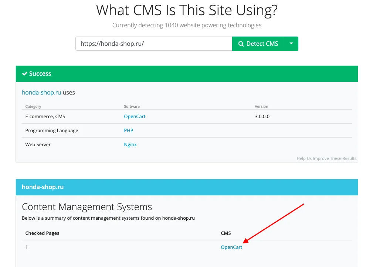Click the Checked Pages column header

coord(42,233)
